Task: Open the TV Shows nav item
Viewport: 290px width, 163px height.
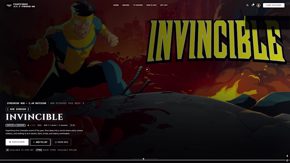Action: pos(138,5)
